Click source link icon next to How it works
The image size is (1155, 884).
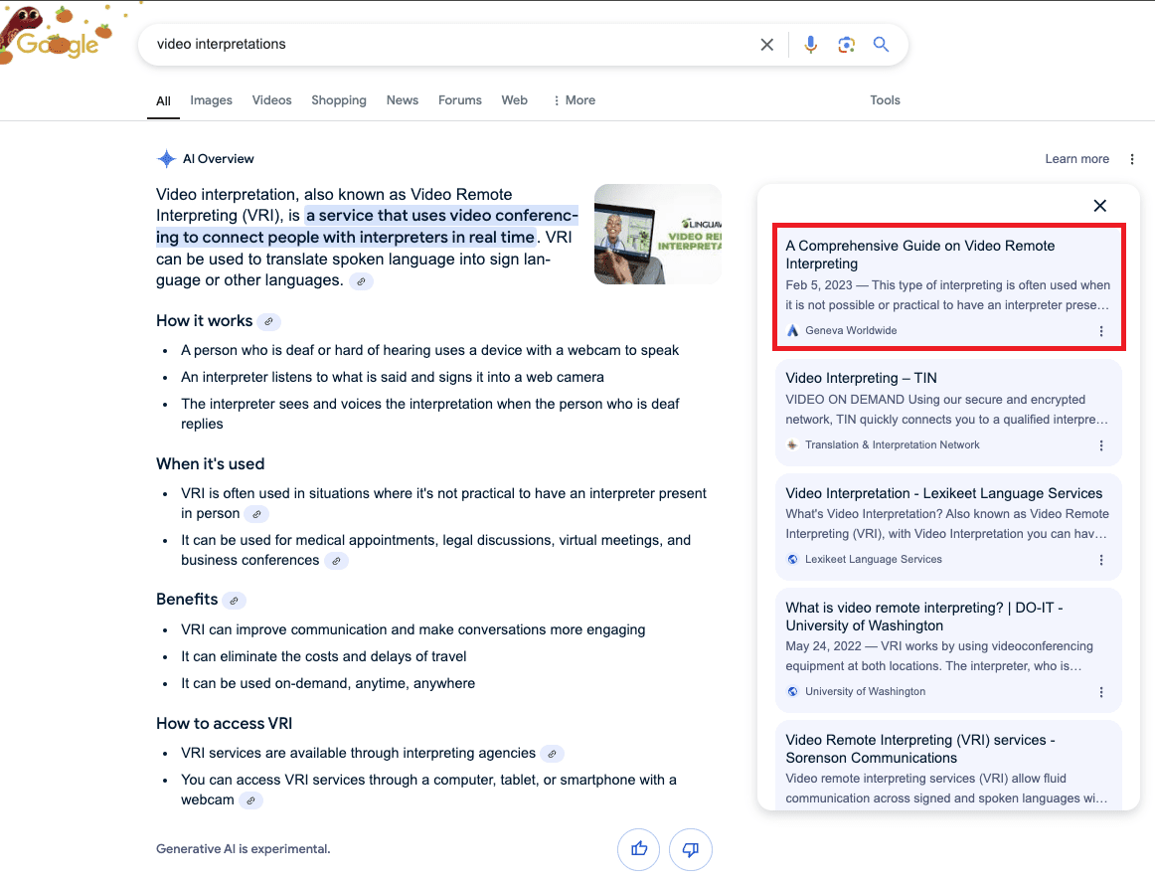click(268, 322)
